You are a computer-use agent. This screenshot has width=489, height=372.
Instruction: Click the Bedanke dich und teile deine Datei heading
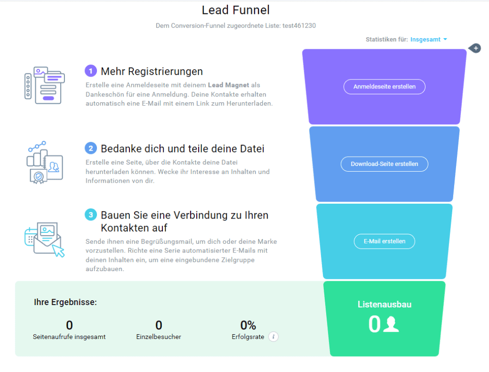[x=182, y=149]
